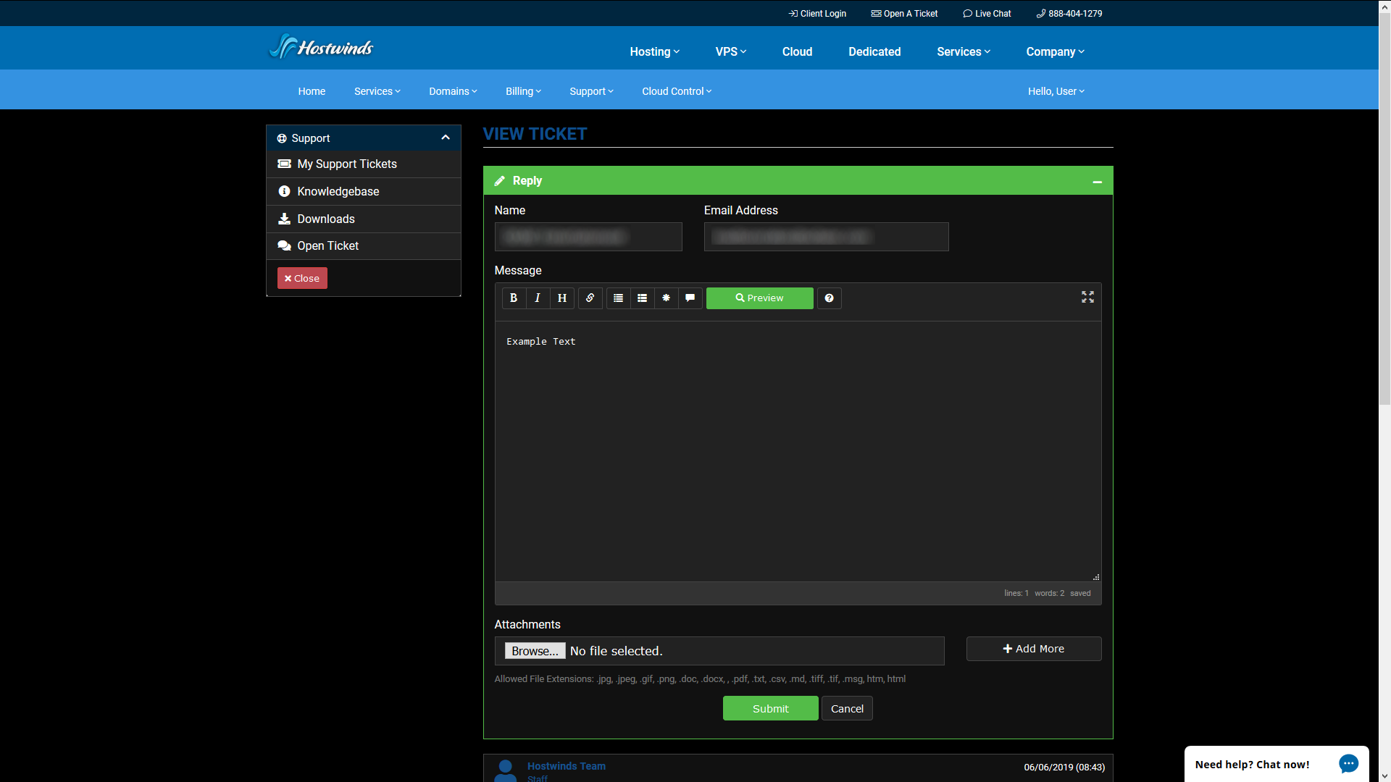Insert a link using the chain icon
Image resolution: width=1391 pixels, height=782 pixels.
(x=590, y=298)
